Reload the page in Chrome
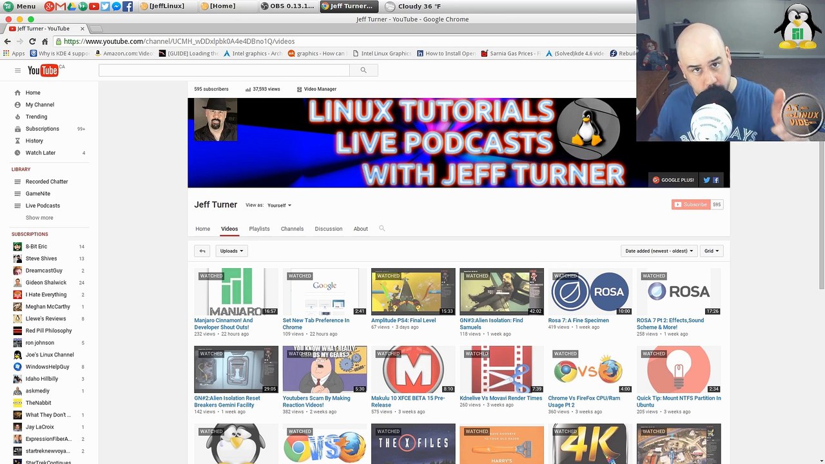 click(32, 41)
